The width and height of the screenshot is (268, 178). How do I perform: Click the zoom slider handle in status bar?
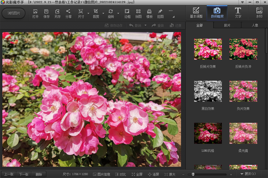coord(193,174)
